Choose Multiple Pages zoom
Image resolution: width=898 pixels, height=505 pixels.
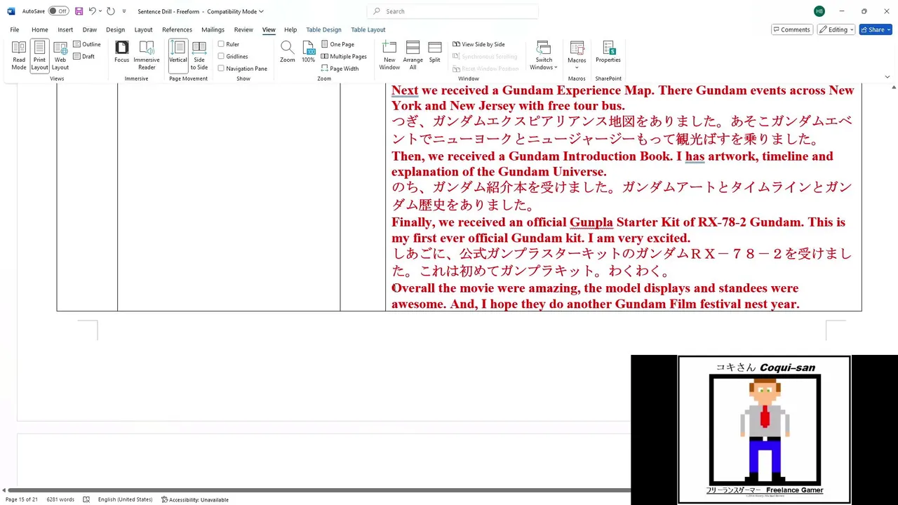[344, 56]
